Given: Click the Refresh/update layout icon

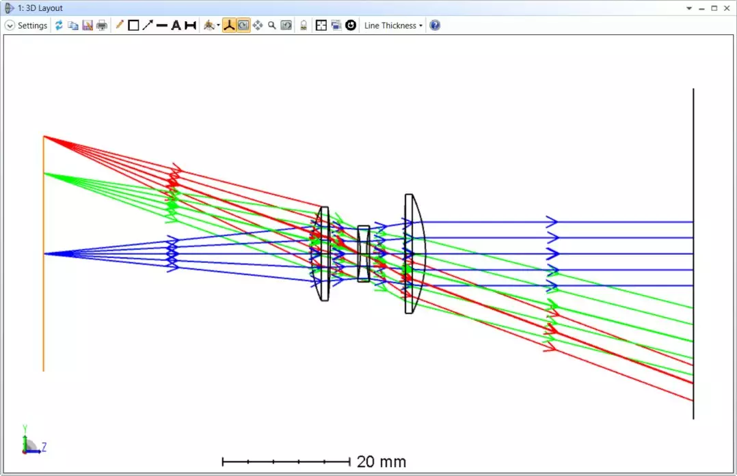Looking at the screenshot, I should 59,25.
